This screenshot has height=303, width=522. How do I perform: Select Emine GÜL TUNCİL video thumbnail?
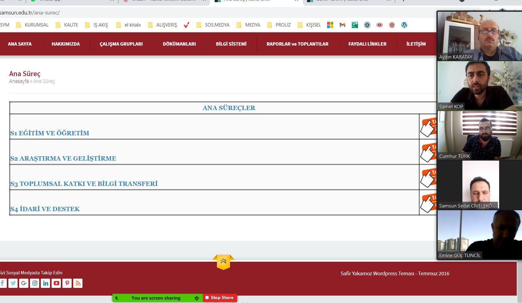point(479,235)
